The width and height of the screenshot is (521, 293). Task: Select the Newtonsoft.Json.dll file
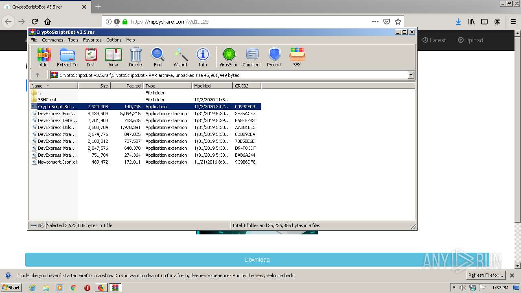[145, 162]
